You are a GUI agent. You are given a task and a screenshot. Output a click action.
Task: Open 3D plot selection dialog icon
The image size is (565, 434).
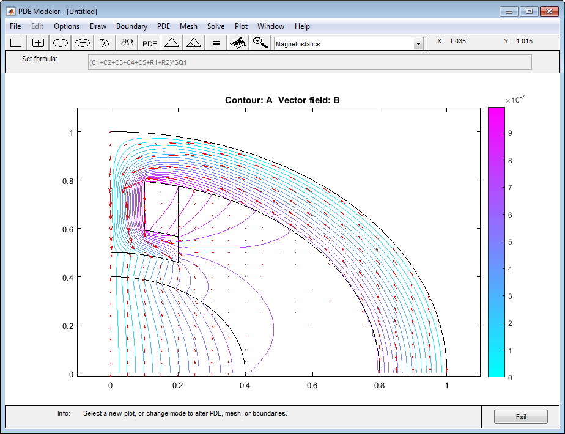238,43
